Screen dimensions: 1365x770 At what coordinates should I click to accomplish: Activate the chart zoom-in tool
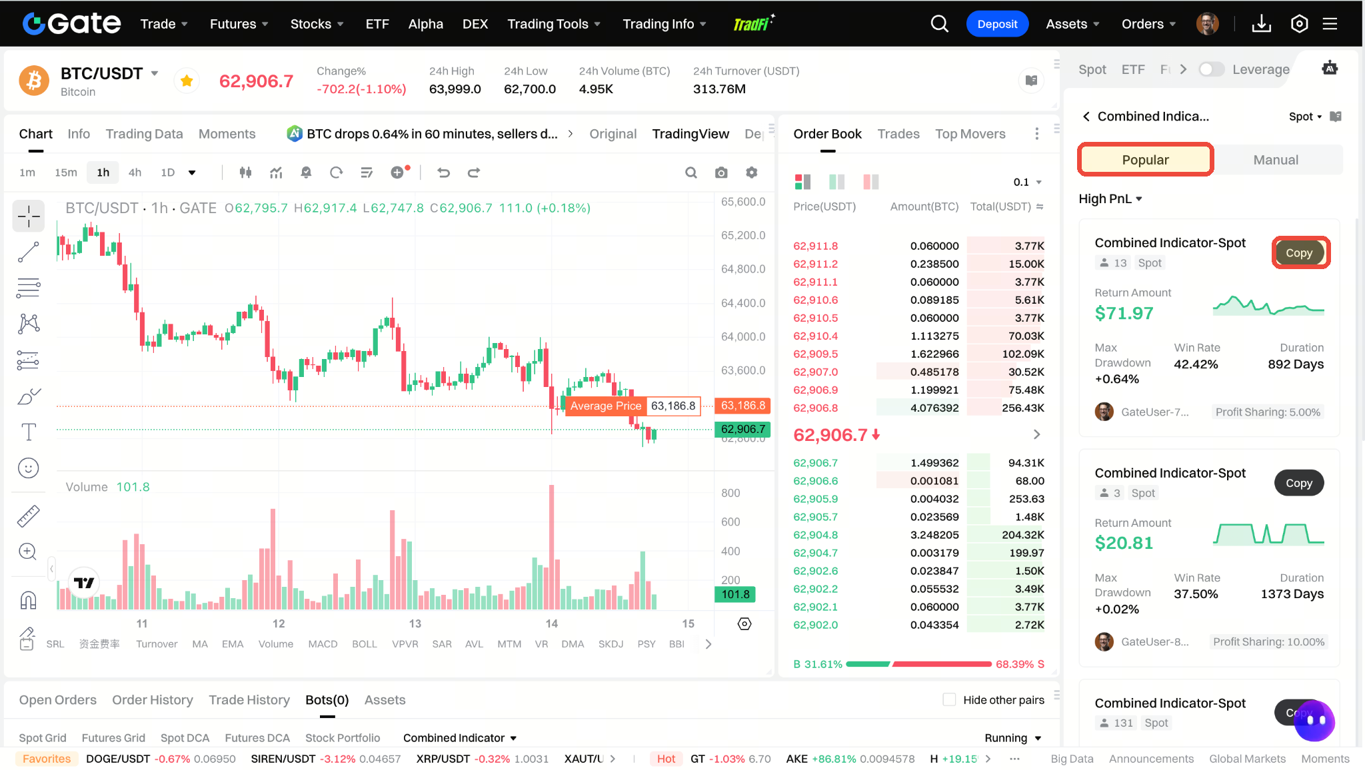click(x=28, y=552)
